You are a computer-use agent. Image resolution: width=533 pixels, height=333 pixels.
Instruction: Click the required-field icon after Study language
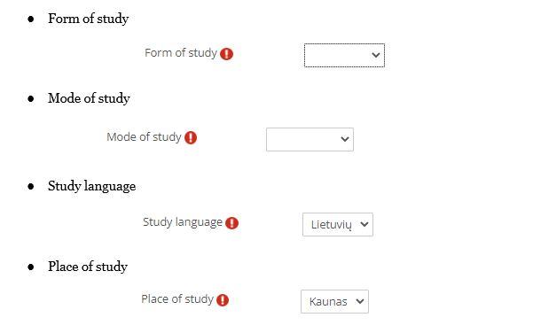[231, 222]
